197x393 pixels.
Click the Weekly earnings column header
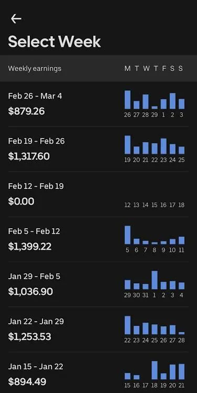[x=35, y=68]
